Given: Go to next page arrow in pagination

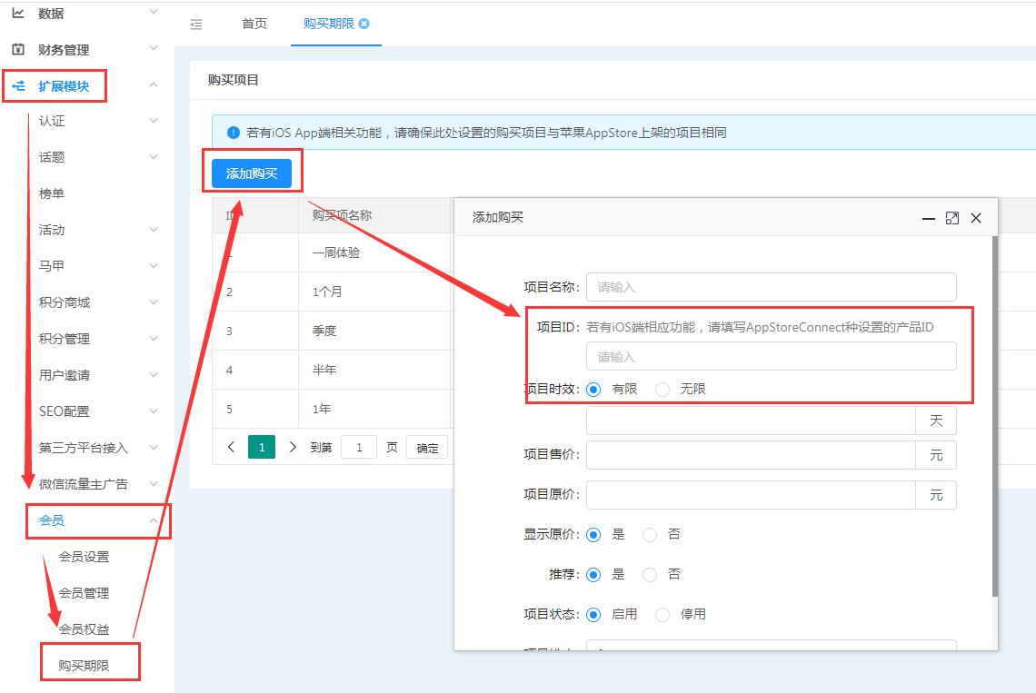Looking at the screenshot, I should [293, 447].
